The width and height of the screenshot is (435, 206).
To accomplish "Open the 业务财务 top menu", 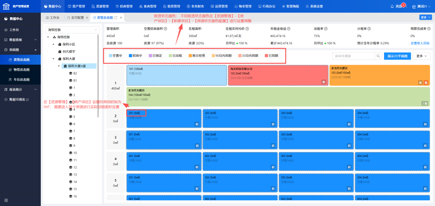I will (x=195, y=6).
